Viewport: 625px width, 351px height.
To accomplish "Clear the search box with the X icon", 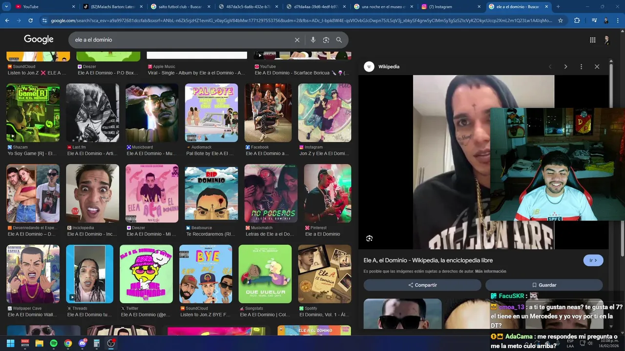I will [297, 40].
